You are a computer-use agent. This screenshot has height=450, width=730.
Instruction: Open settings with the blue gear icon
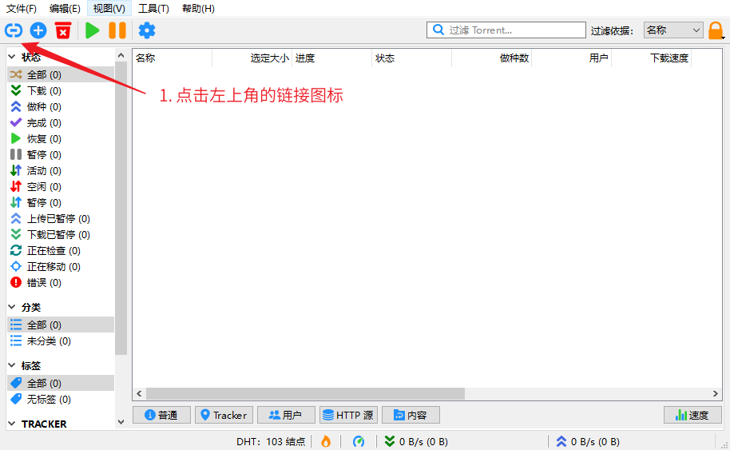tap(147, 30)
